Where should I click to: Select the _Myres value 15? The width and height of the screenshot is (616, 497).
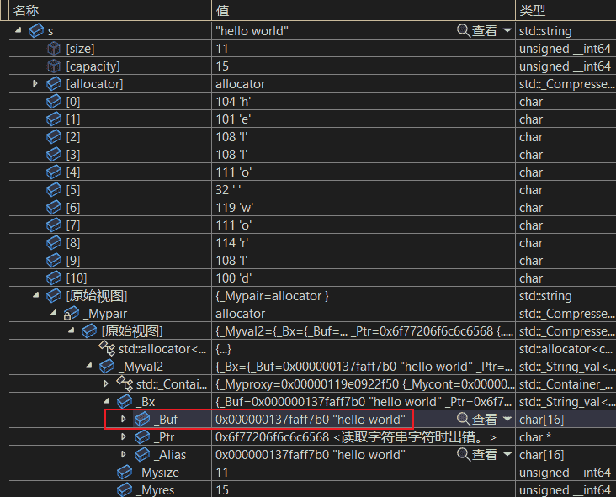(222, 490)
